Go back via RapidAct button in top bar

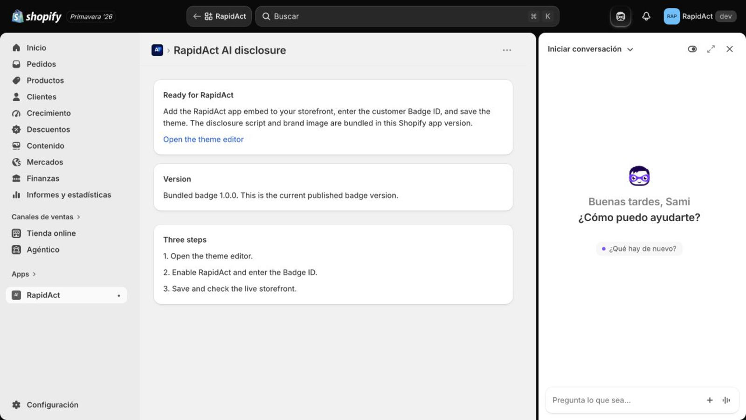click(x=219, y=16)
